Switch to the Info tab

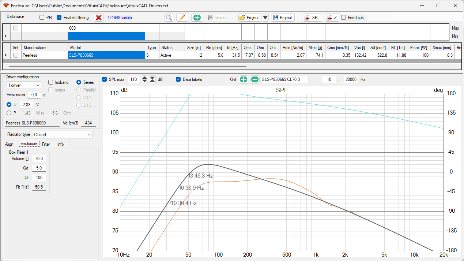61,144
